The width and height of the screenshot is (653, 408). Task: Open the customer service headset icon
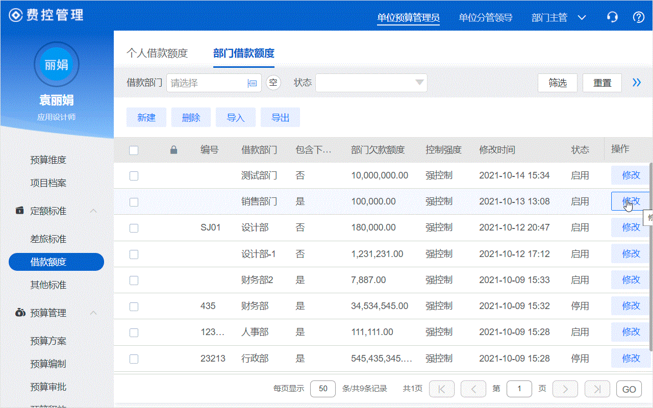pyautogui.click(x=612, y=17)
